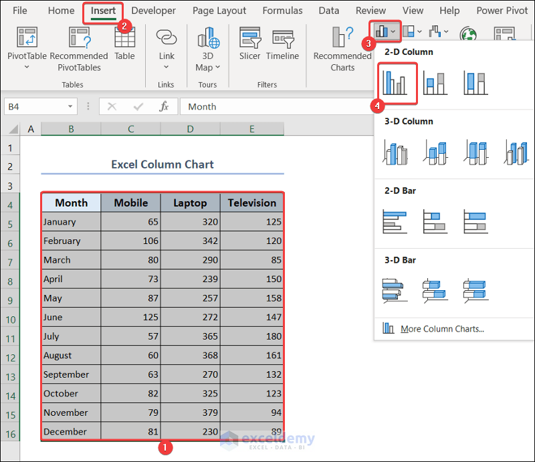Open the Formulas tab
This screenshot has width=535, height=462.
282,11
